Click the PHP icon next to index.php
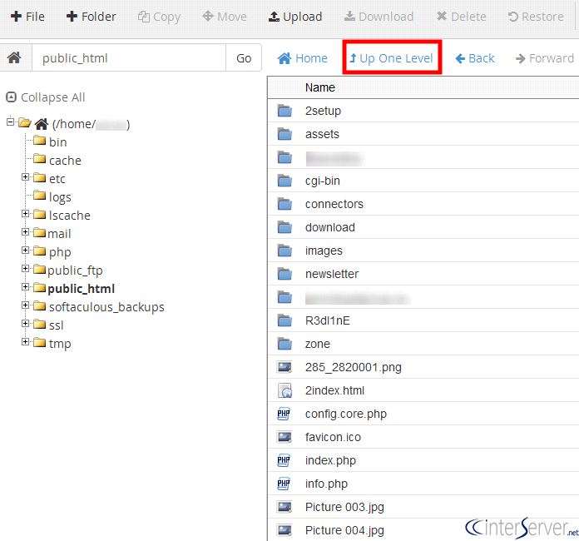579x541 pixels. pyautogui.click(x=285, y=460)
